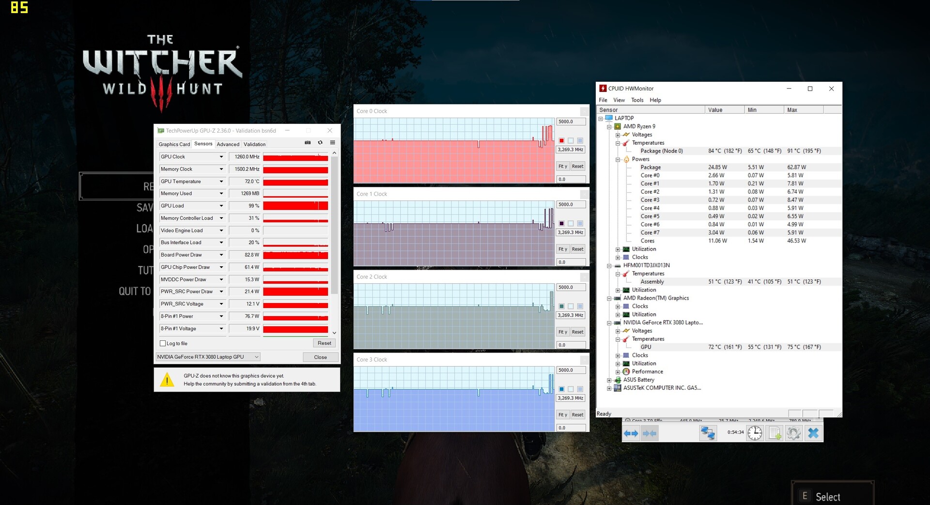Click the HWiNFO expand layout arrows icon
930x505 pixels.
(x=631, y=433)
